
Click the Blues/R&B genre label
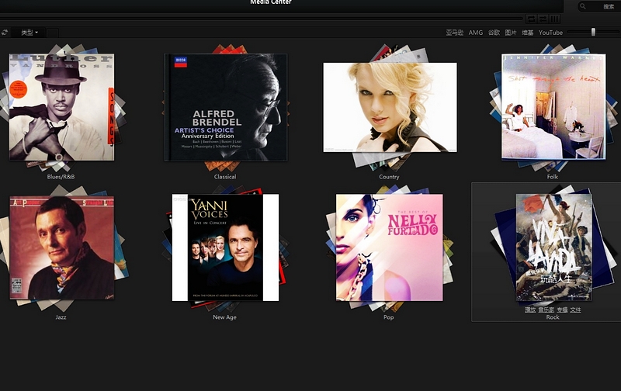[61, 177]
